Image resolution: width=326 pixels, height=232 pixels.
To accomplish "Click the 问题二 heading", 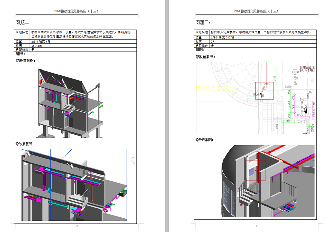I will (x=23, y=22).
